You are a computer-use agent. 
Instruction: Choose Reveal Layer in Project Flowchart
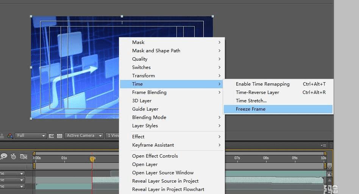point(172,189)
